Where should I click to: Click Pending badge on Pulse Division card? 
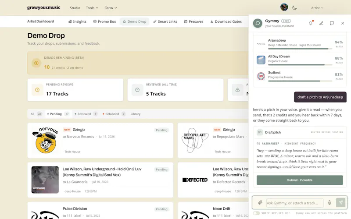click(161, 209)
